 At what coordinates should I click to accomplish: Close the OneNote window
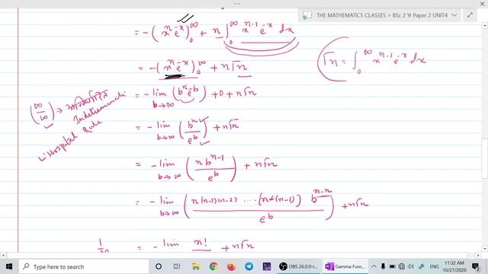click(483, 4)
